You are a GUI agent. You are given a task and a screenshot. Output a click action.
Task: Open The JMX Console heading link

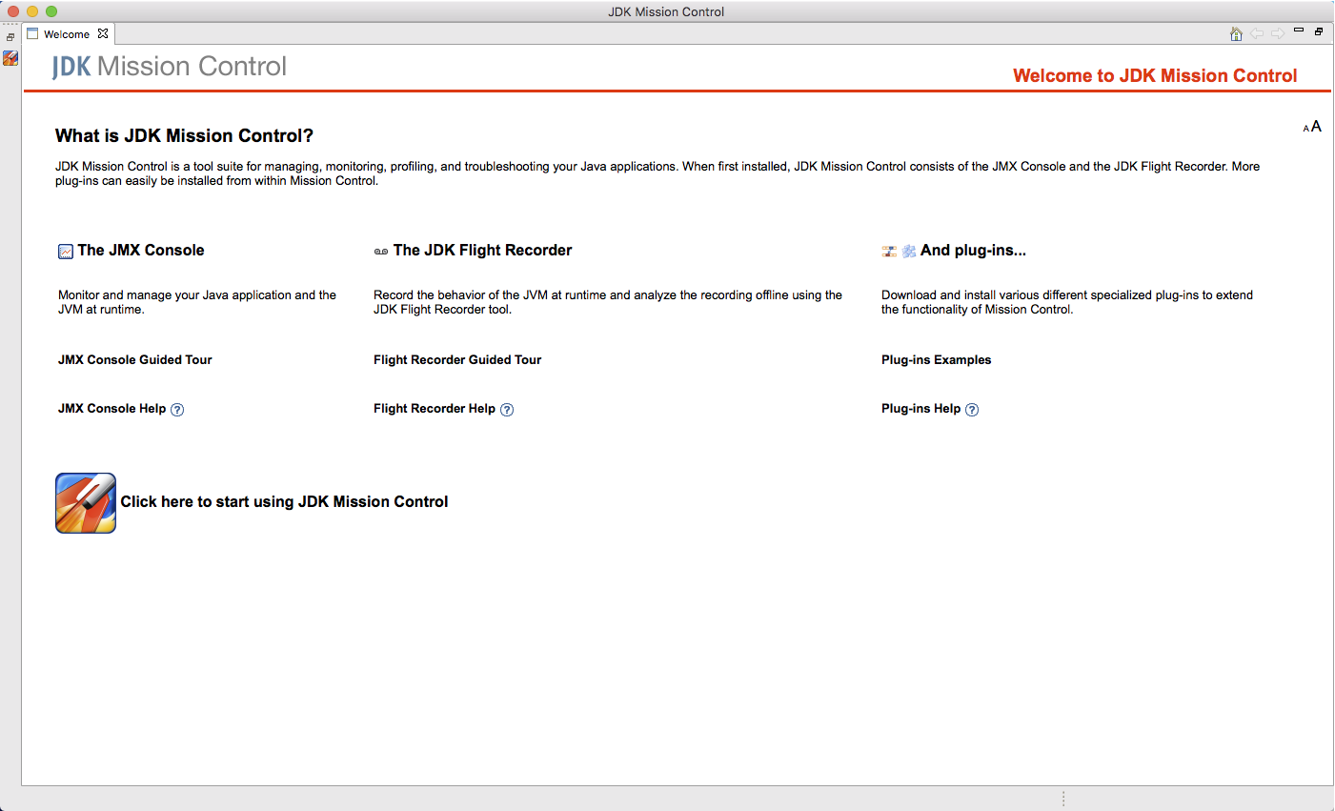(x=141, y=250)
